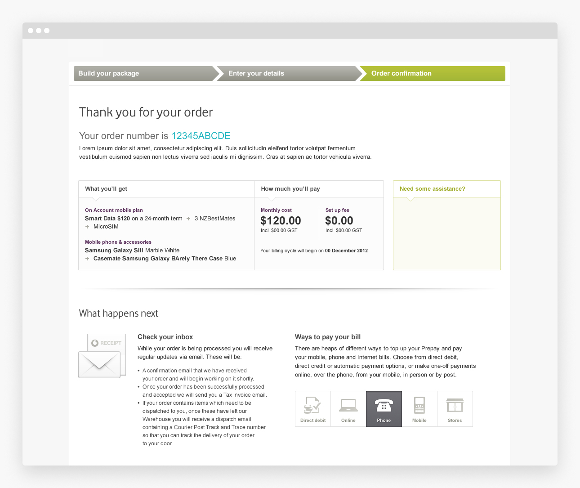Click the $120.00 monthly cost amount
This screenshot has width=580, height=488.
click(281, 221)
